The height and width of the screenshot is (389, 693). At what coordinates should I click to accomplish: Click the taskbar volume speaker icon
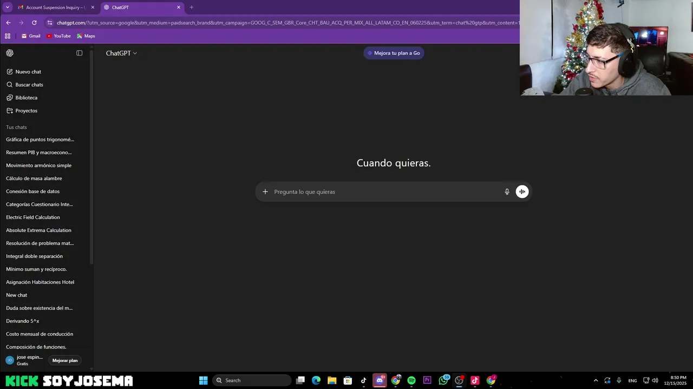(x=655, y=380)
